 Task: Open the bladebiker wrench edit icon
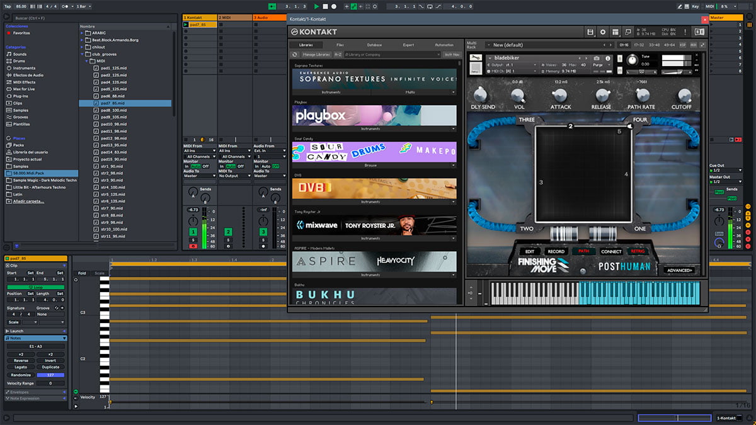(476, 58)
